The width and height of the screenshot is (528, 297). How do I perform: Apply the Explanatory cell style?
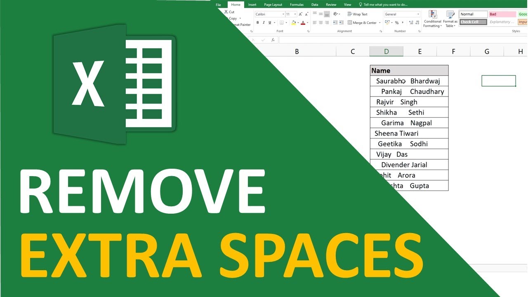502,22
